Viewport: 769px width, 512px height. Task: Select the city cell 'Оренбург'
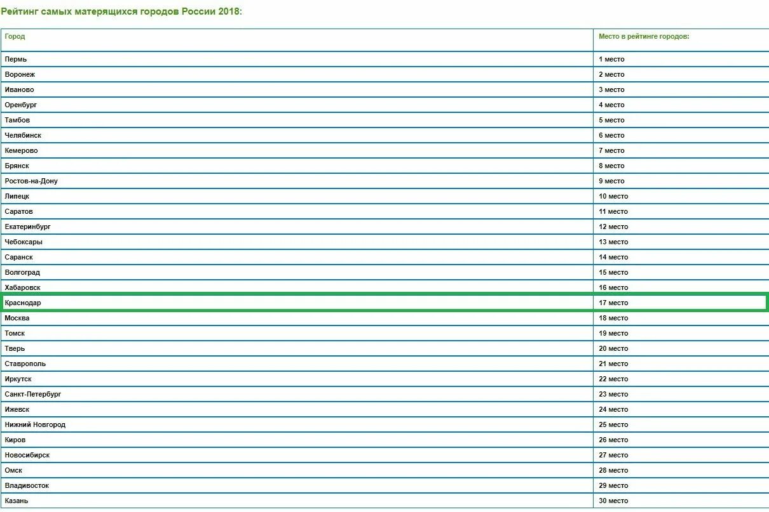[x=297, y=105]
